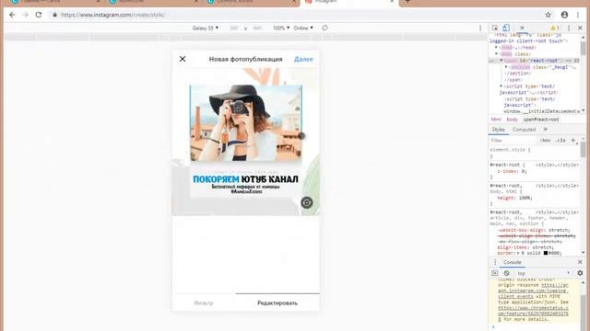Show more style panes chevron
The height and width of the screenshot is (331, 590).
click(x=545, y=130)
